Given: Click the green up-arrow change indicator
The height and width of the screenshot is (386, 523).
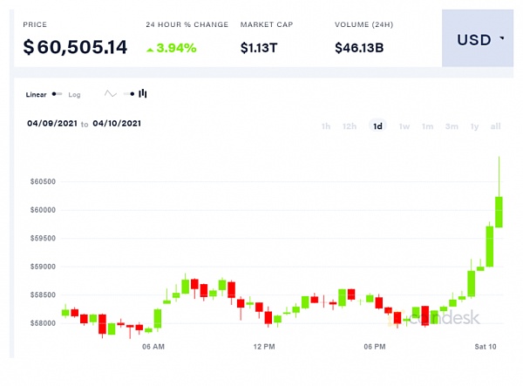Looking at the screenshot, I should pos(150,50).
